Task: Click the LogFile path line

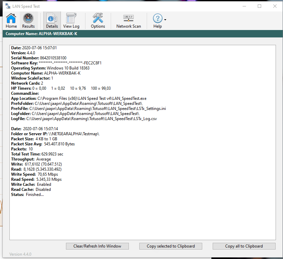Action: (x=84, y=119)
